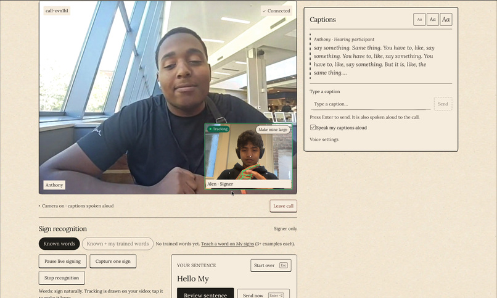This screenshot has width=497, height=298.
Task: Select the large caption font size
Action: pyautogui.click(x=446, y=19)
